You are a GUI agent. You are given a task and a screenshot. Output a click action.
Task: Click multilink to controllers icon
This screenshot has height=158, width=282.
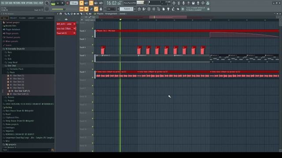click(x=101, y=9)
